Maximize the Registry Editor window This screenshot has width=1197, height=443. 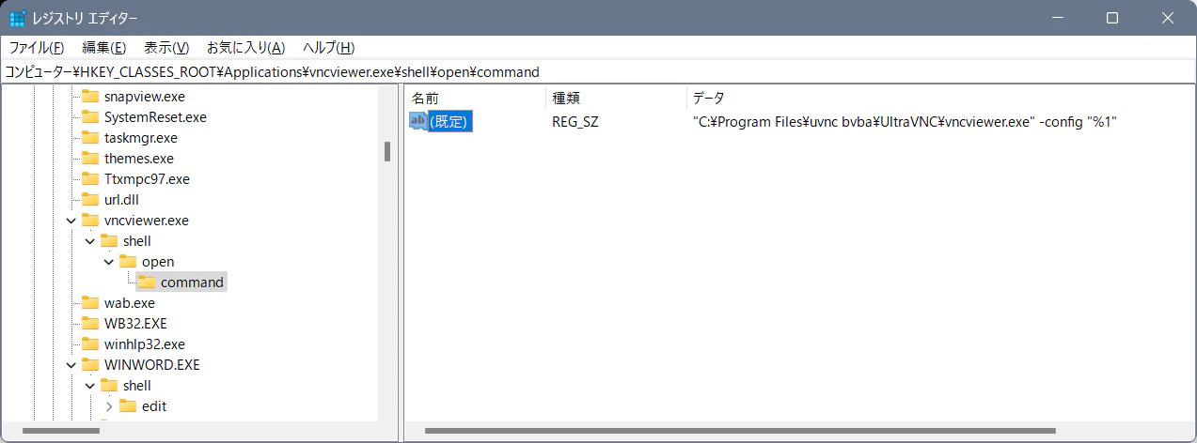pyautogui.click(x=1112, y=18)
